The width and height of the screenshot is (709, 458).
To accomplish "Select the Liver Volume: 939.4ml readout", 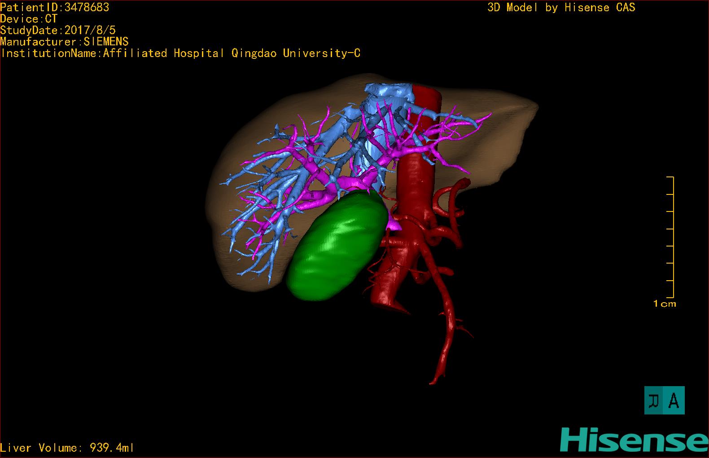I will click(67, 448).
